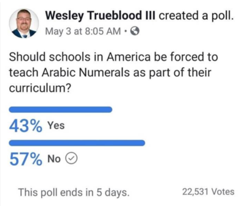Click the blue Yes result bar
Image resolution: width=244 pixels, height=206 pixels.
point(61,109)
